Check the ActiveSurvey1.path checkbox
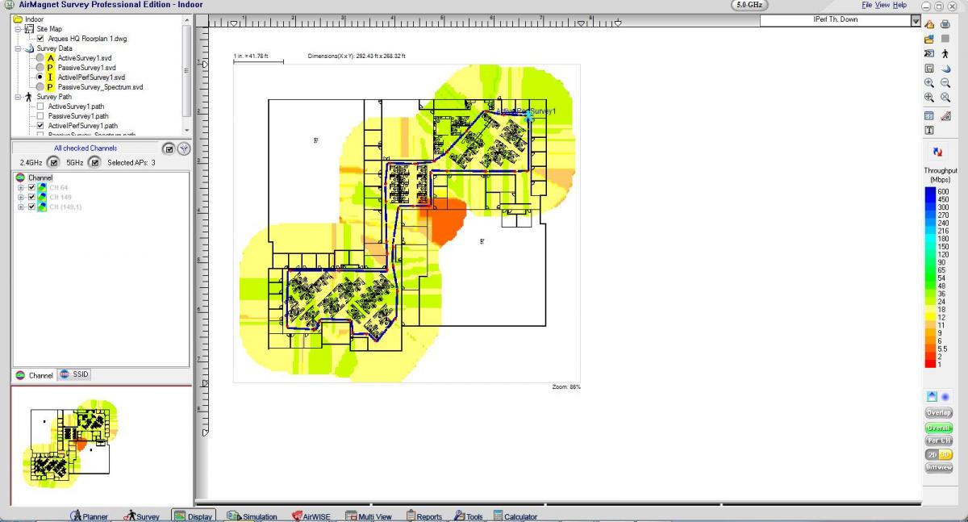Viewport: 968px width, 522px height. click(x=40, y=106)
